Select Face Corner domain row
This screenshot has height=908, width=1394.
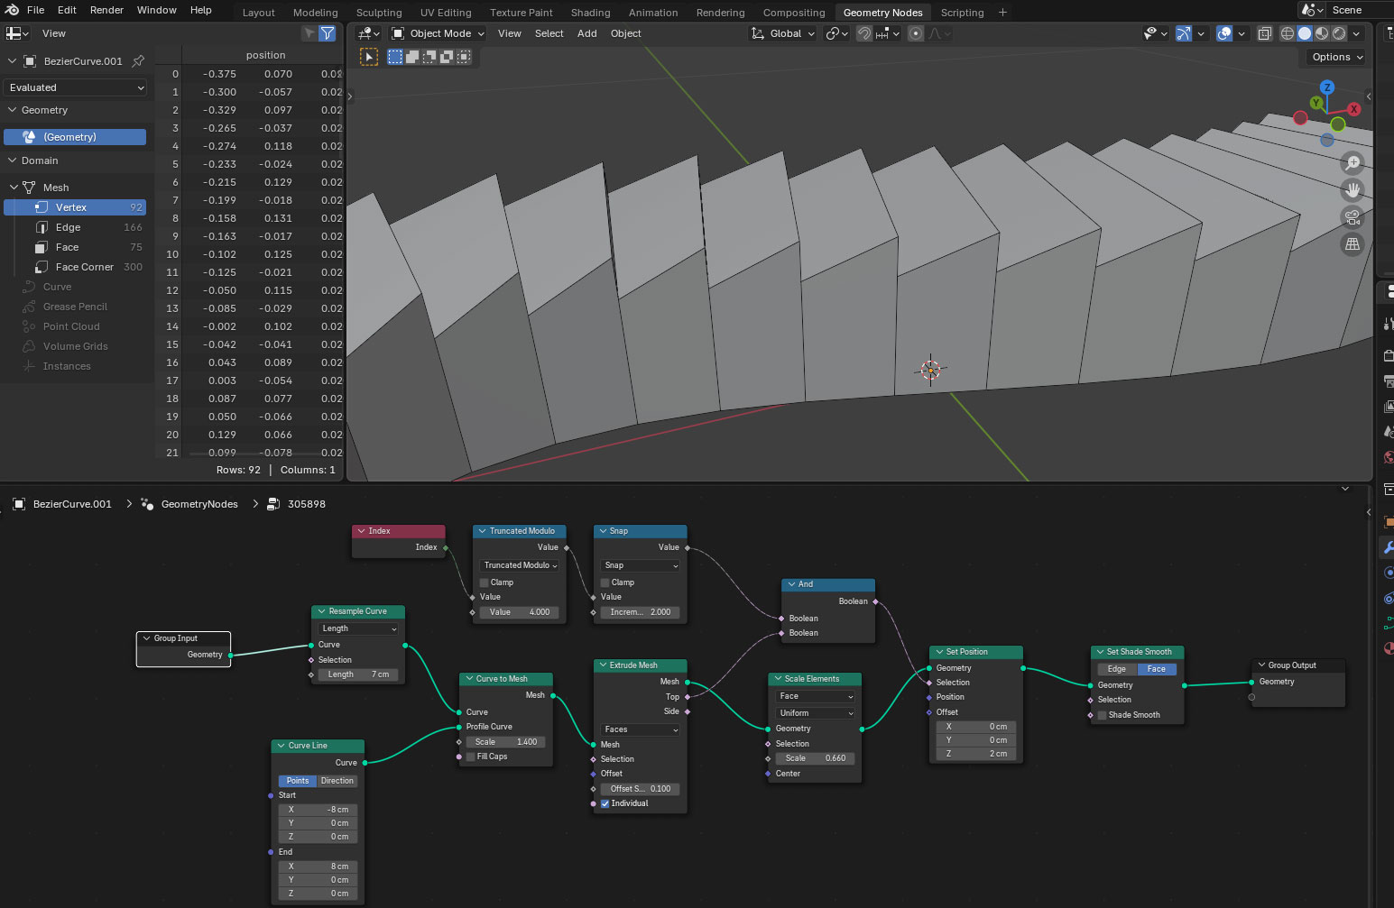[x=84, y=267]
